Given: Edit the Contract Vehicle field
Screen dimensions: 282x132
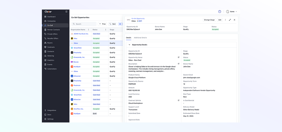Looking at the screenshot, I should (x=178, y=100).
